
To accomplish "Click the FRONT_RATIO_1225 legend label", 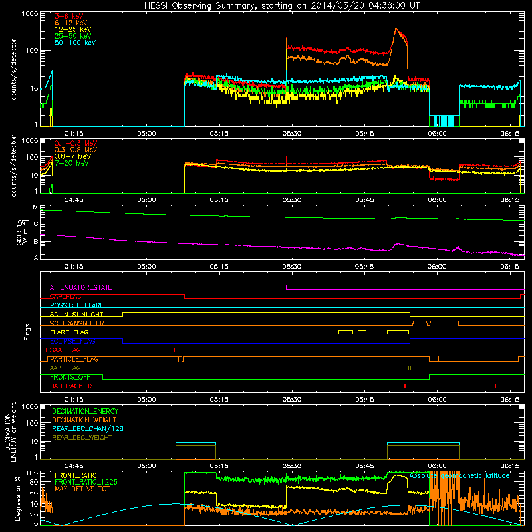I will [x=86, y=482].
